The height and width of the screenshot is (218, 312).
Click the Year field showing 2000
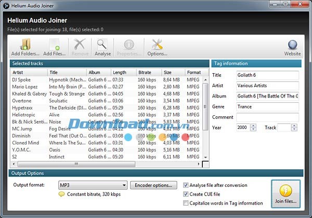click(x=243, y=128)
